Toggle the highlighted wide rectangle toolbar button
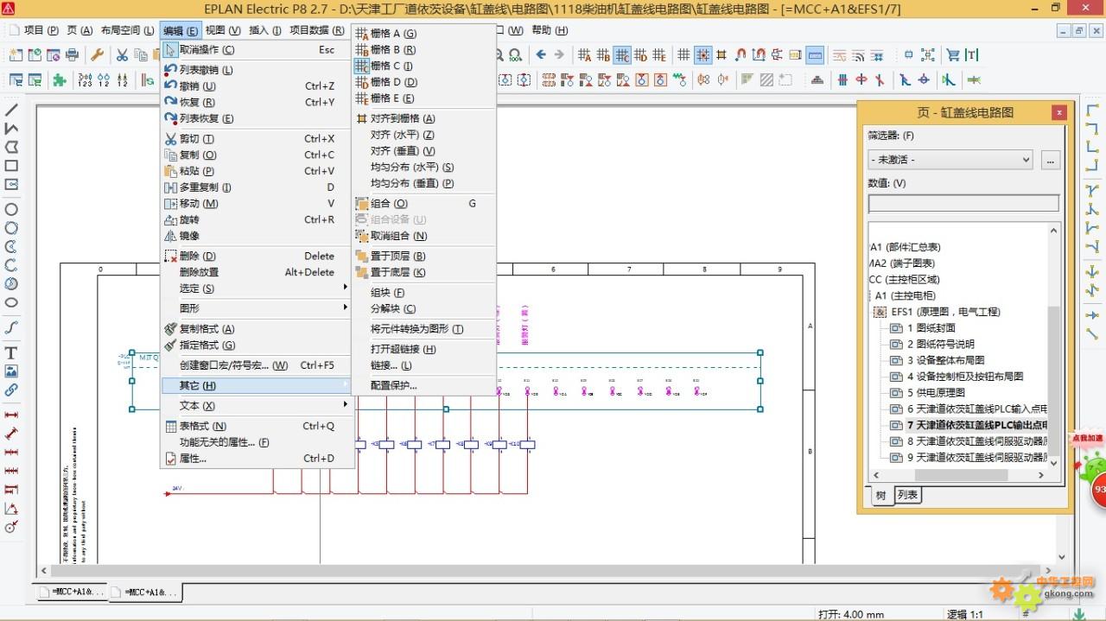This screenshot has width=1106, height=621. [815, 55]
